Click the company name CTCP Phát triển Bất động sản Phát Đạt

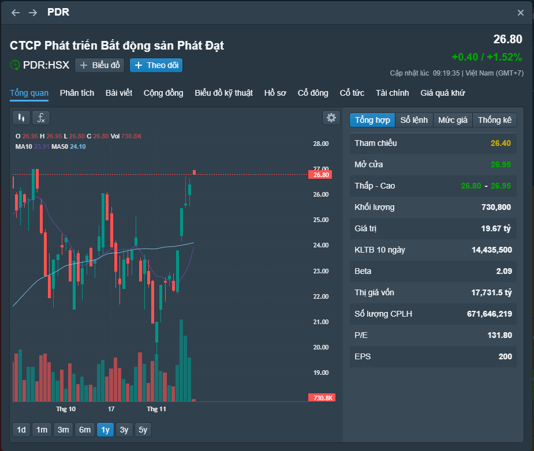(117, 46)
